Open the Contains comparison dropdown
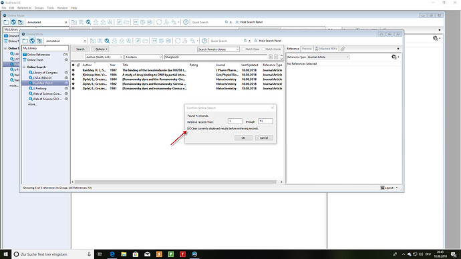Viewport: 461px width, 259px height. (144, 57)
